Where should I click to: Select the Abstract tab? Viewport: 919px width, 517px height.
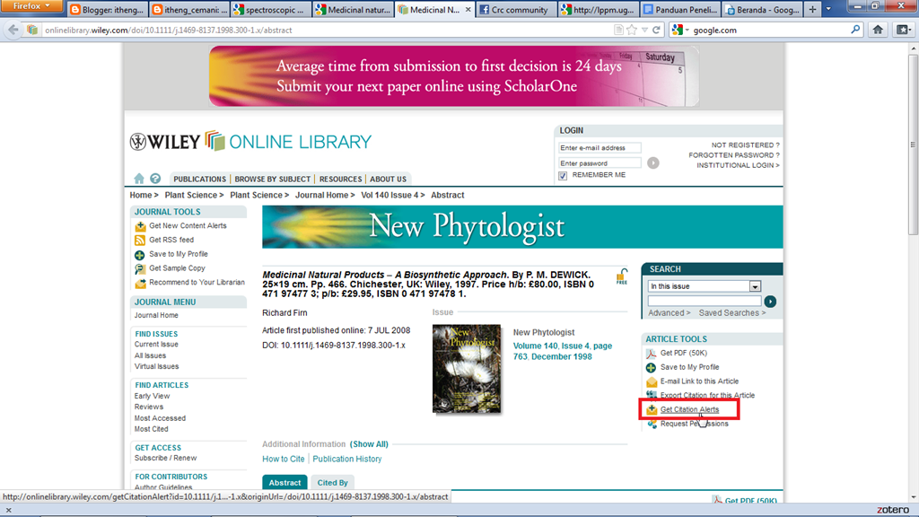pyautogui.click(x=284, y=482)
